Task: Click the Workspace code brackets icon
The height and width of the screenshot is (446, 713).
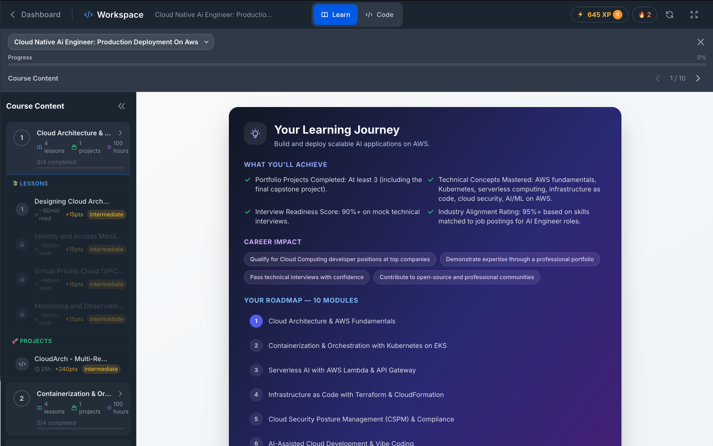Action: (x=88, y=15)
